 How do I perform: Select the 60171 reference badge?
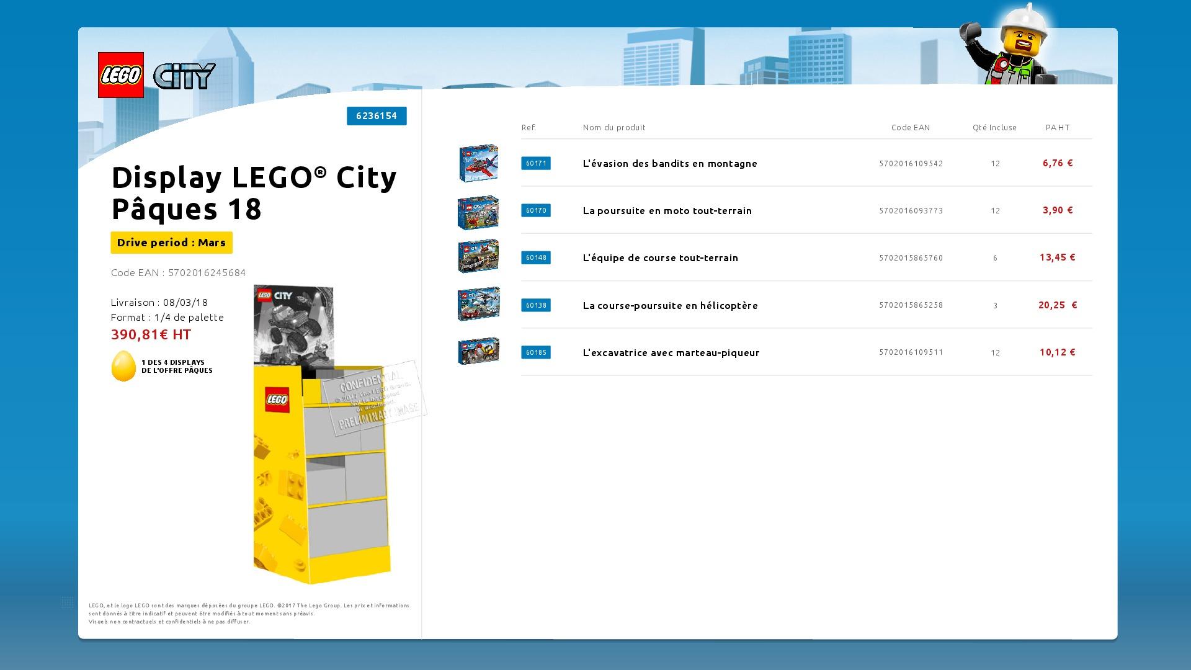536,163
